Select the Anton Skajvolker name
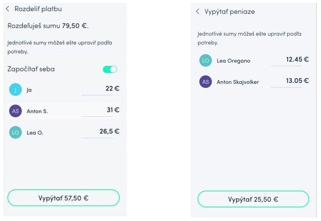 tap(238, 82)
